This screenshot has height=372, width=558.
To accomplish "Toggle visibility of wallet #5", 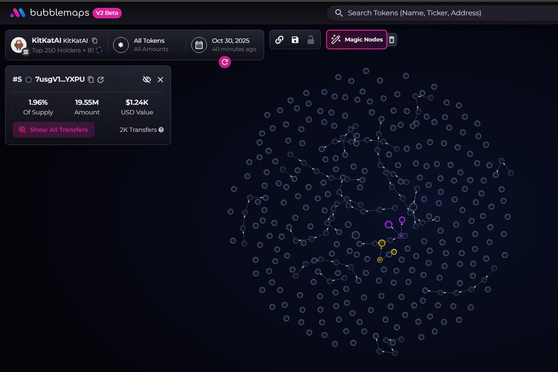I will pyautogui.click(x=146, y=80).
